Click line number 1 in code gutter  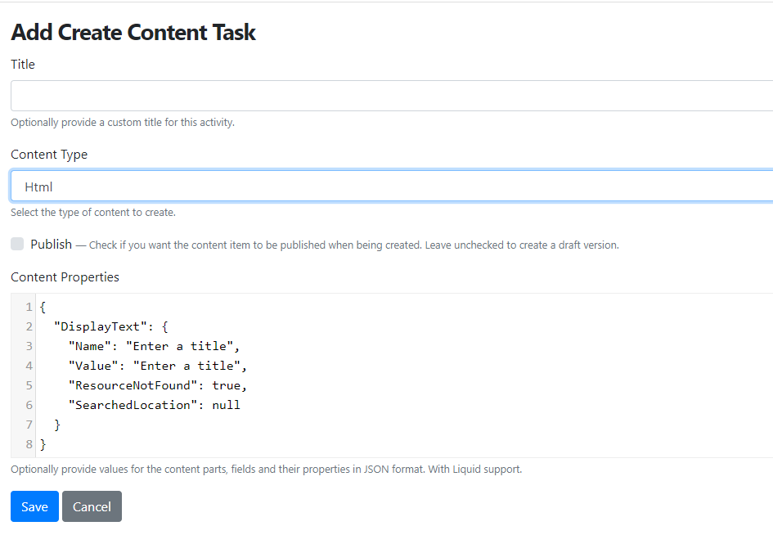click(x=29, y=306)
